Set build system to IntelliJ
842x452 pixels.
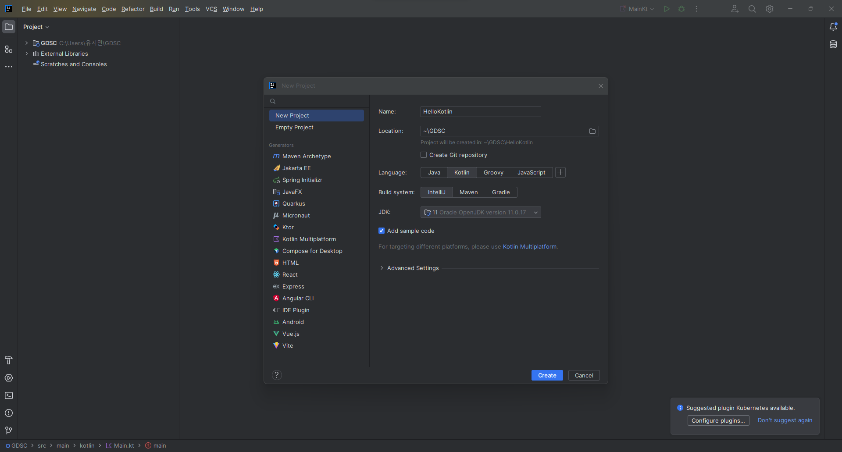point(436,192)
